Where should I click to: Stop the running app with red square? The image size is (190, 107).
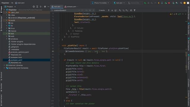coord(169,3)
